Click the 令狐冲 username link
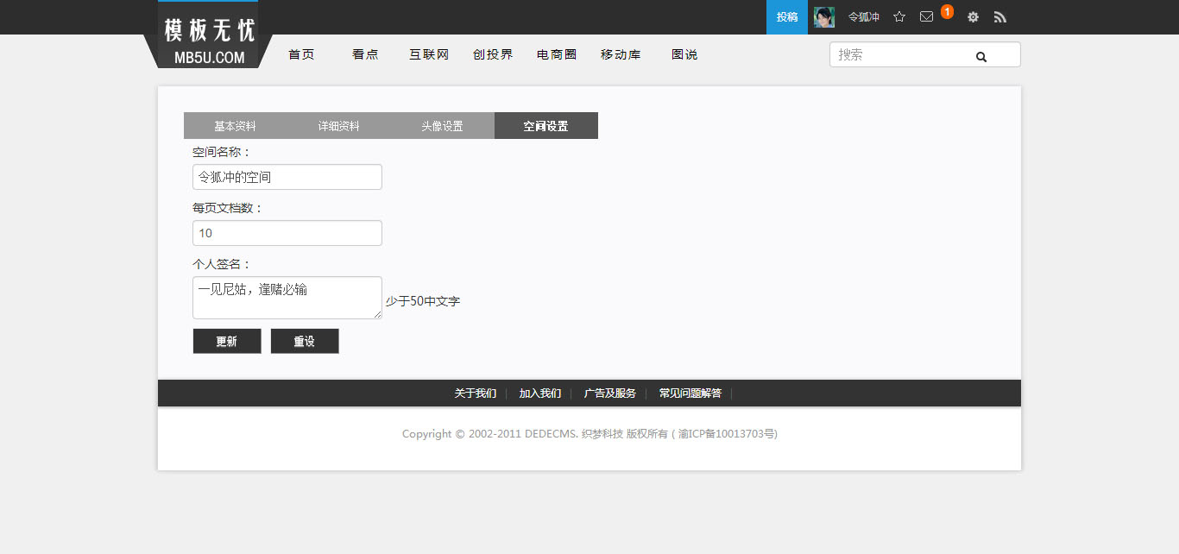The height and width of the screenshot is (554, 1179). point(863,17)
